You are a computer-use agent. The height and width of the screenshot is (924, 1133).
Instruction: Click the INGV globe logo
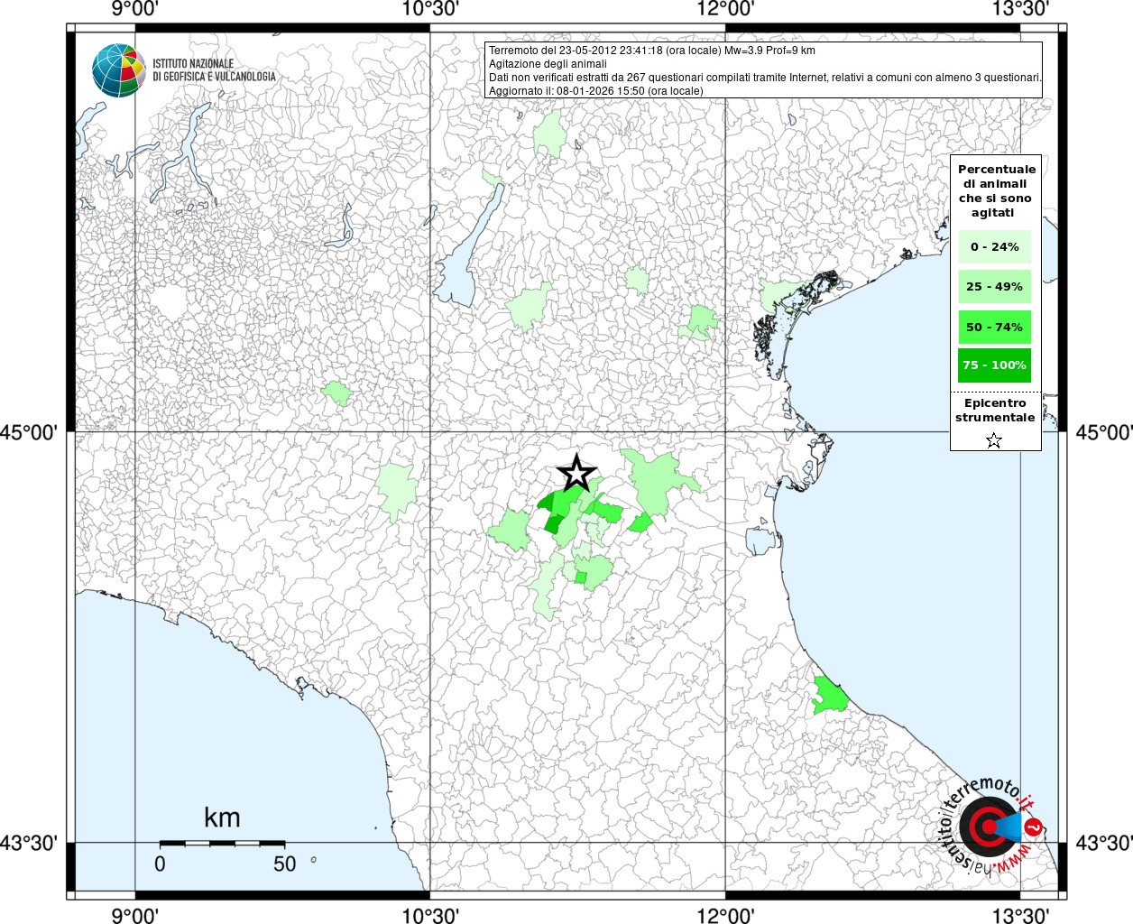pos(118,70)
